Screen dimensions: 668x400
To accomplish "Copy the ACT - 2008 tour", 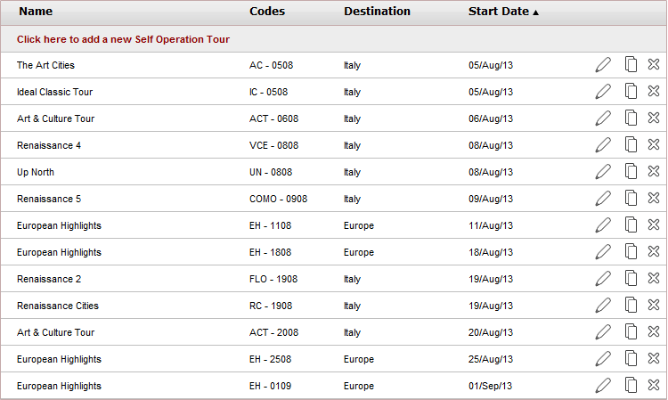I will (631, 331).
